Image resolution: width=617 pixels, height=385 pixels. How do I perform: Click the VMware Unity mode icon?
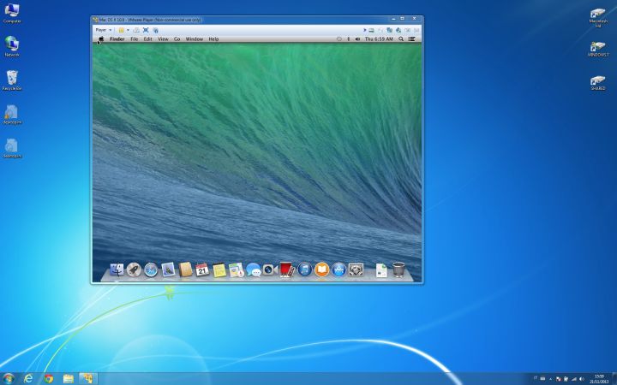156,30
